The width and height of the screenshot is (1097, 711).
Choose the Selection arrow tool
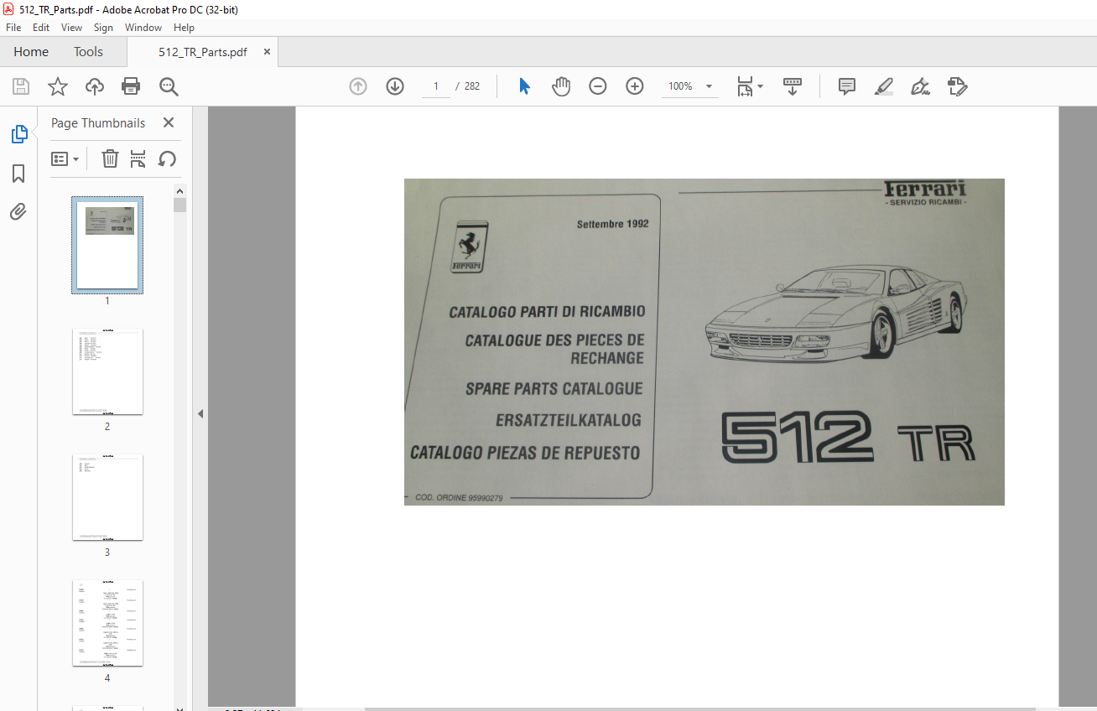524,86
